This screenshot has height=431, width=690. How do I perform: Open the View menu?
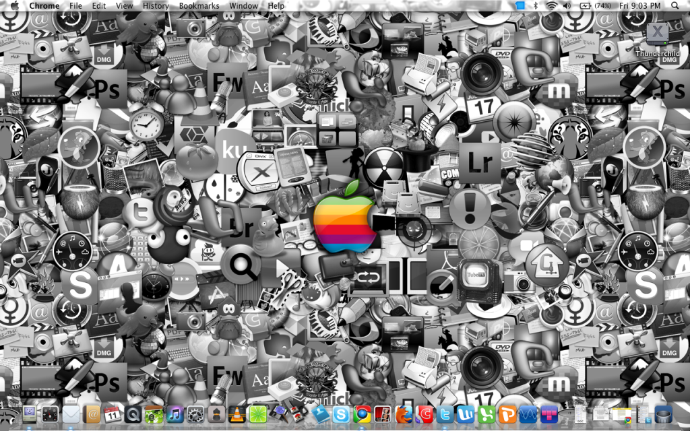coord(124,5)
